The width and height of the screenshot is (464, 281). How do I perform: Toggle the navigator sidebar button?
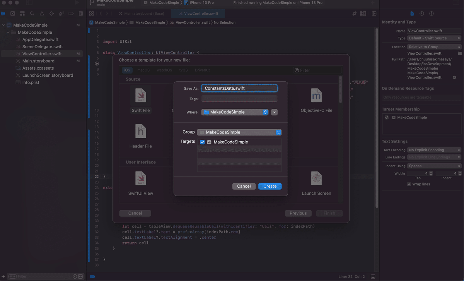[x=29, y=3]
